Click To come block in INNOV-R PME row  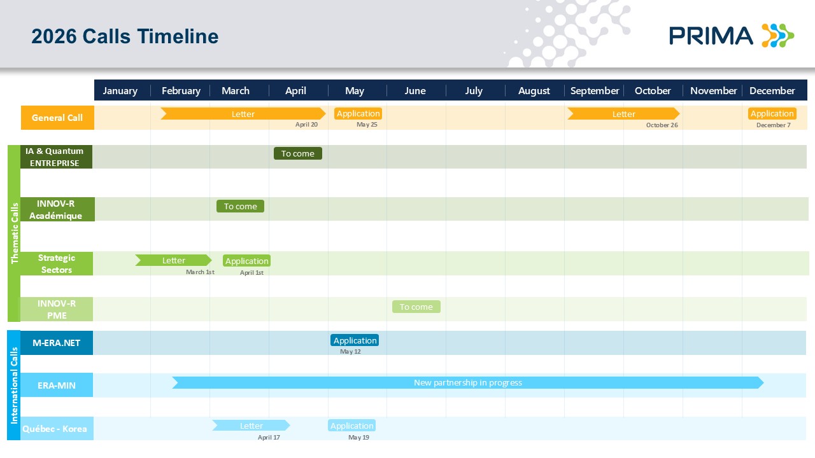(x=416, y=307)
